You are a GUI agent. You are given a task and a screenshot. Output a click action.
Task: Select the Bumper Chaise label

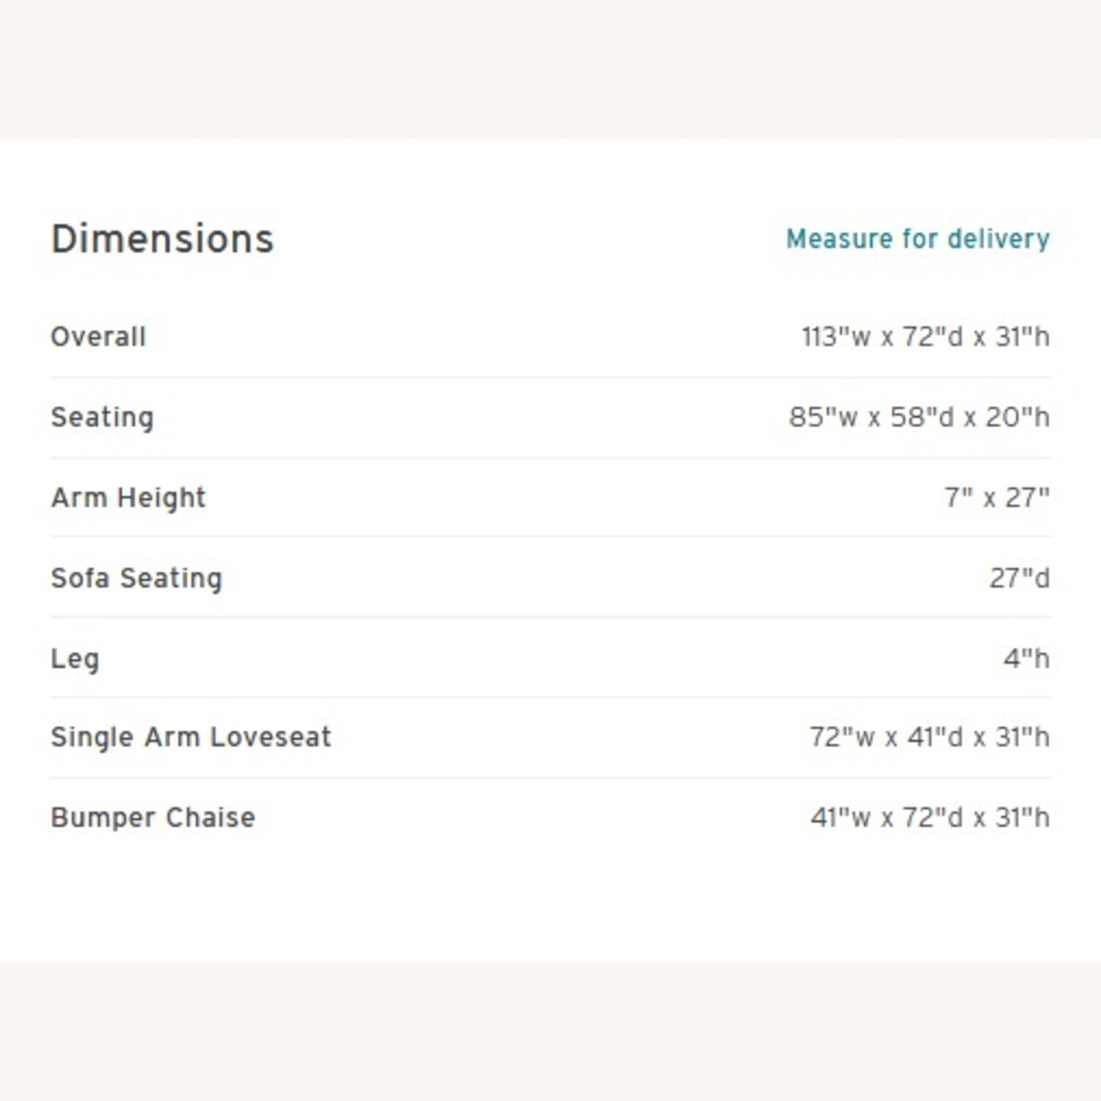click(153, 818)
